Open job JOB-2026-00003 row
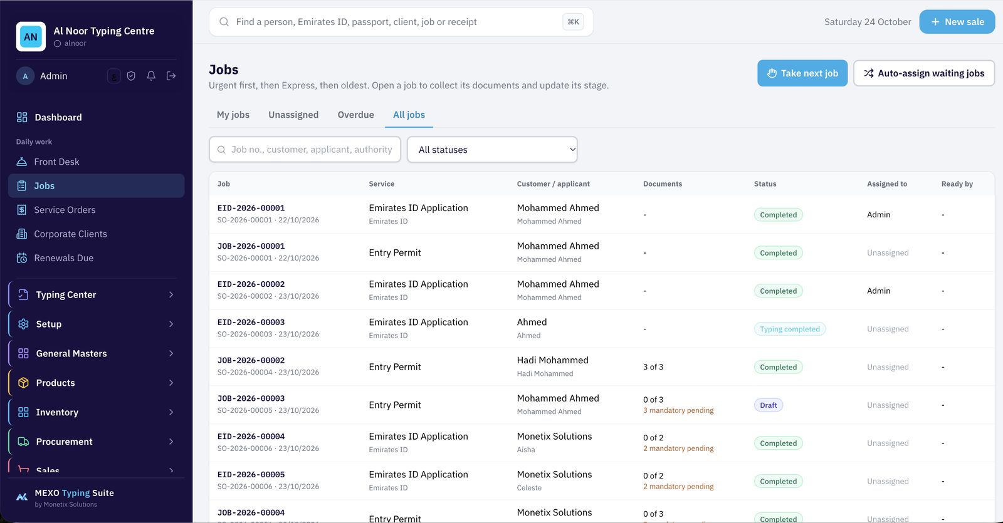 [602, 405]
